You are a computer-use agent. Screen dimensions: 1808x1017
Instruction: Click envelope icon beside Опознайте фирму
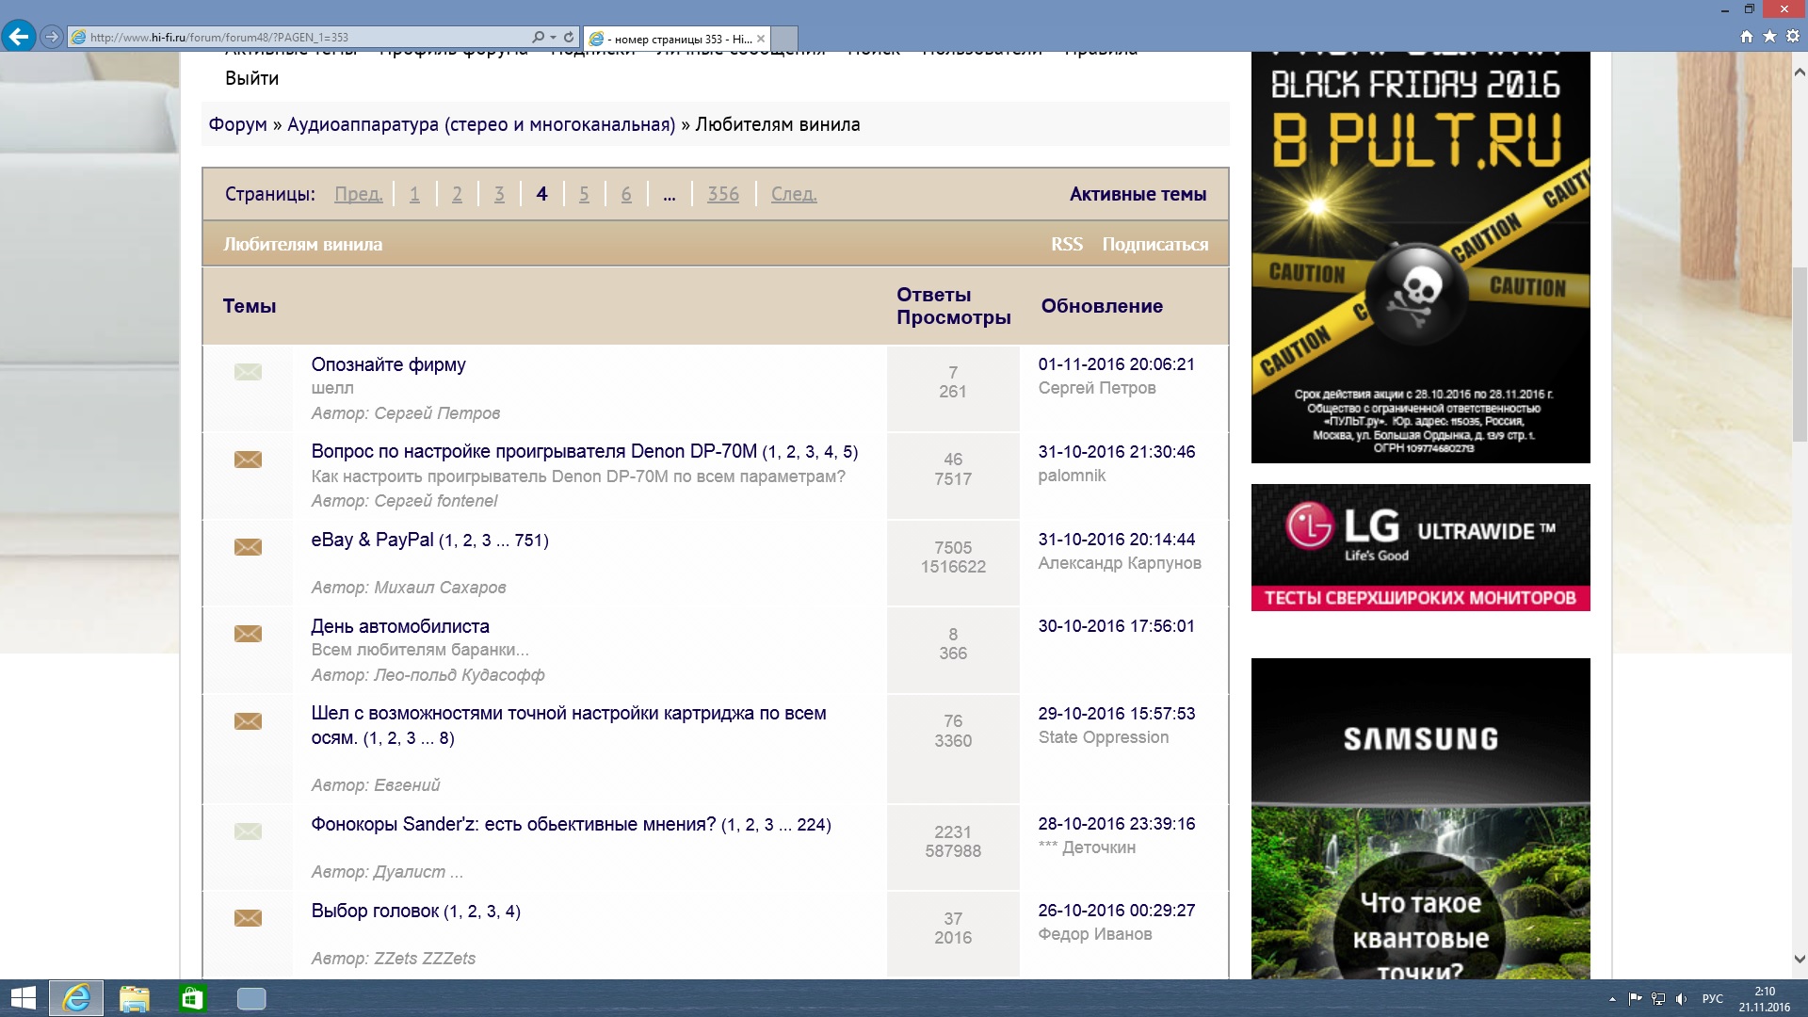(x=248, y=372)
